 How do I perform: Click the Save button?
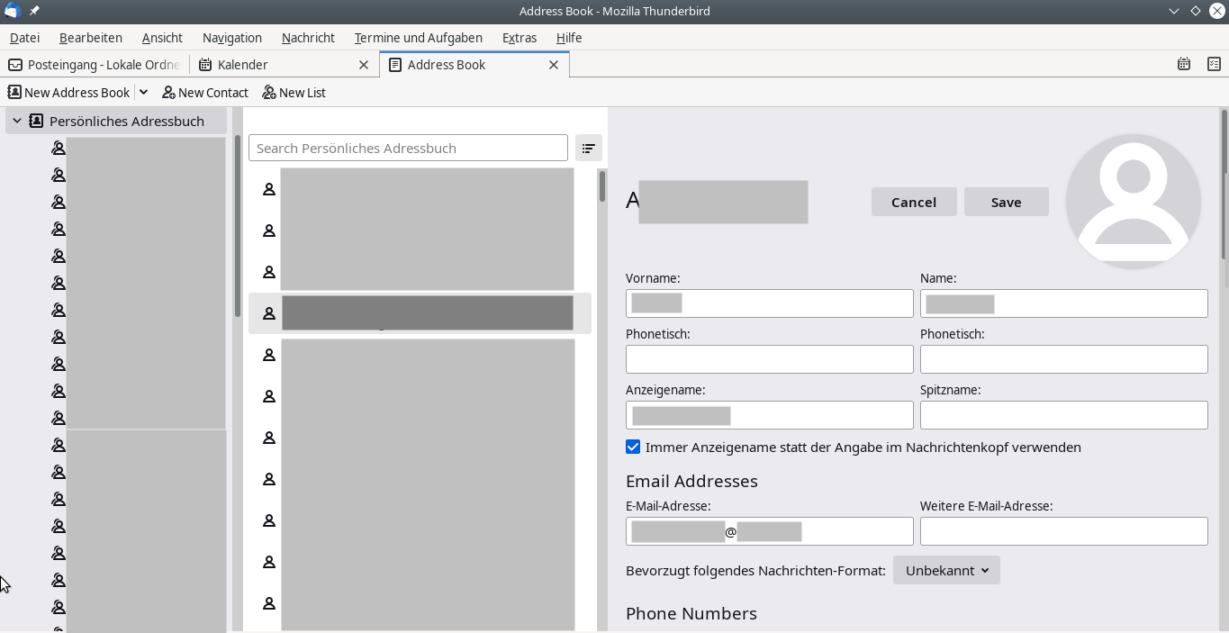tap(1007, 202)
